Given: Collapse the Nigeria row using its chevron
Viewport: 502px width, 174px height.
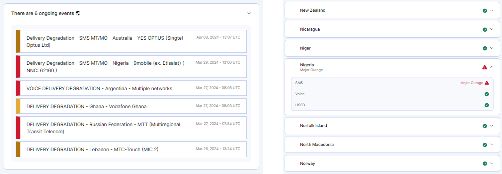Looking at the screenshot, I should [x=492, y=67].
